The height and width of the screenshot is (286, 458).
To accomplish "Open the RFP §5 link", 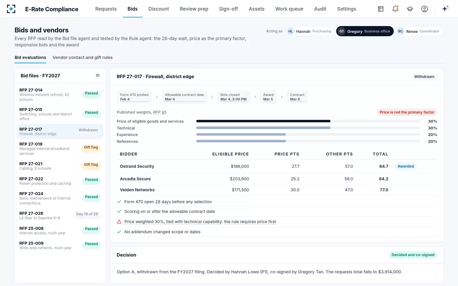I will click(160, 112).
